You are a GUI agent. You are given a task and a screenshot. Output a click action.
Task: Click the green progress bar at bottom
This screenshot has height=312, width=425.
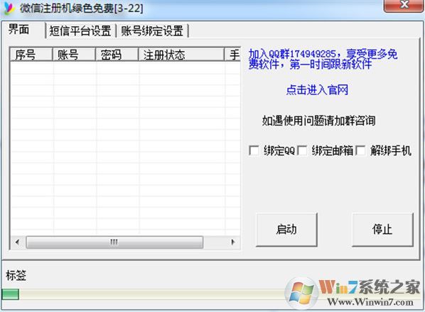pyautogui.click(x=10, y=294)
